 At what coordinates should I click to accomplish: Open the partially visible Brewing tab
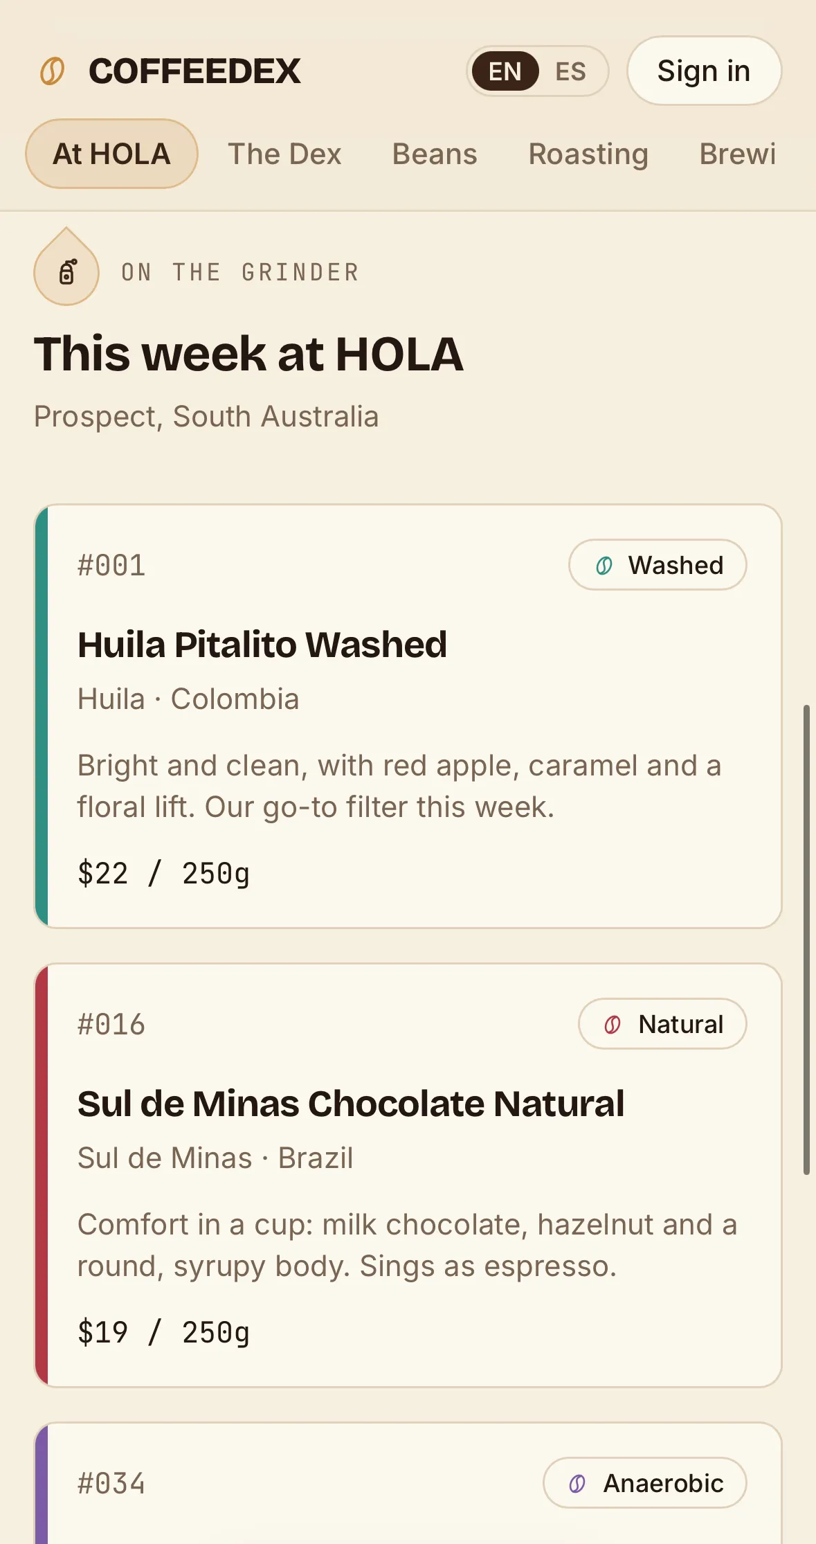coord(738,154)
